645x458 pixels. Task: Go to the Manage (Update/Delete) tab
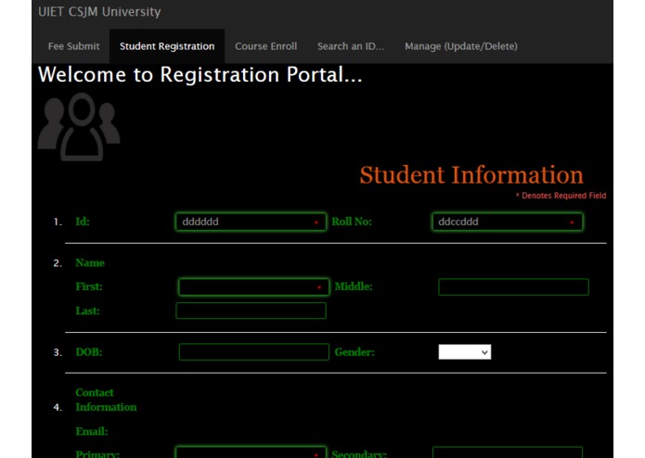coord(461,46)
